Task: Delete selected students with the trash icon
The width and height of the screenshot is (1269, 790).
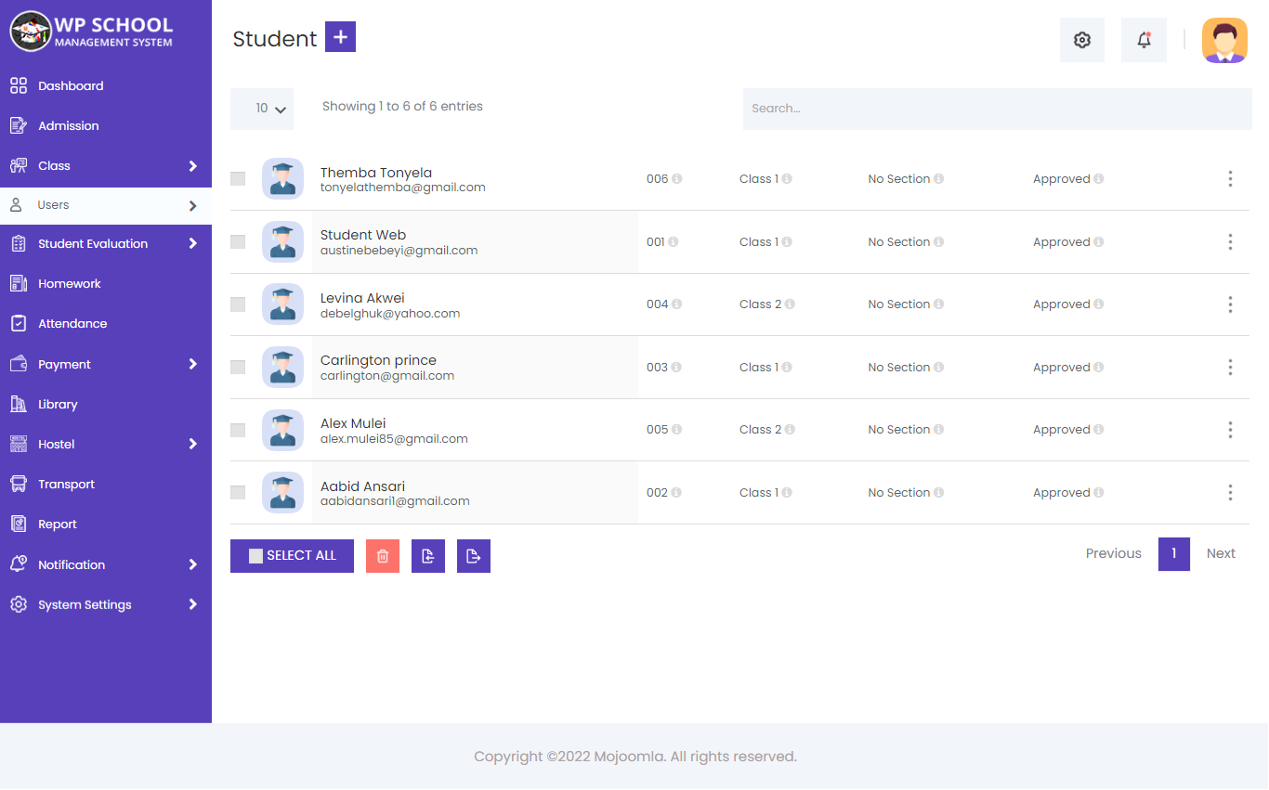Action: (382, 555)
